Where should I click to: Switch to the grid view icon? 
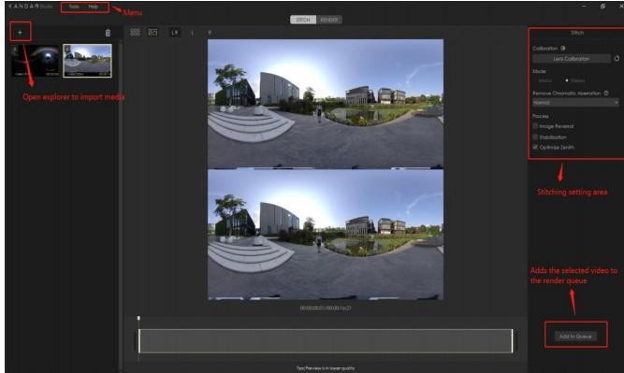coord(136,33)
